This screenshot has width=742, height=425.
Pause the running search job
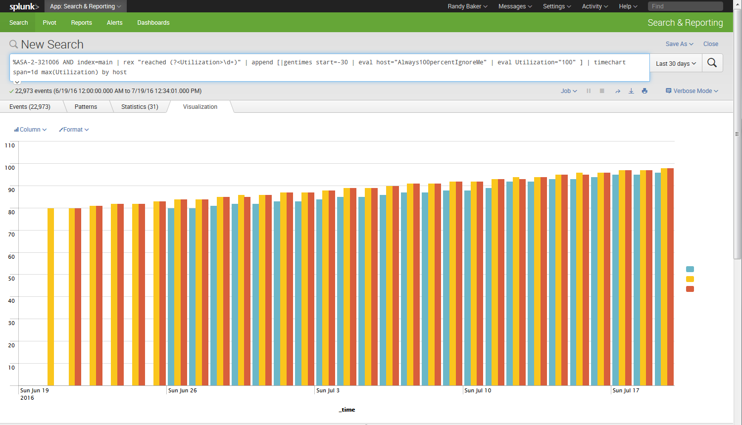[x=588, y=91]
